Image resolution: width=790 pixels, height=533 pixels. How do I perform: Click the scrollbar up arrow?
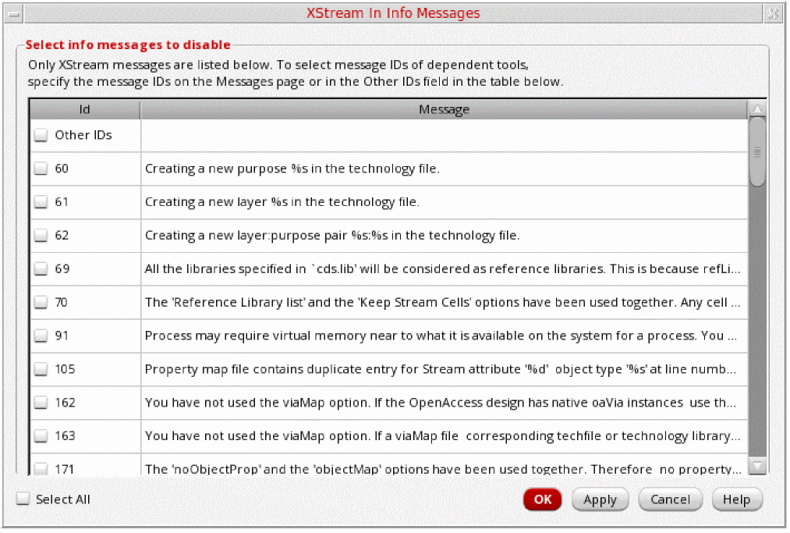point(757,109)
